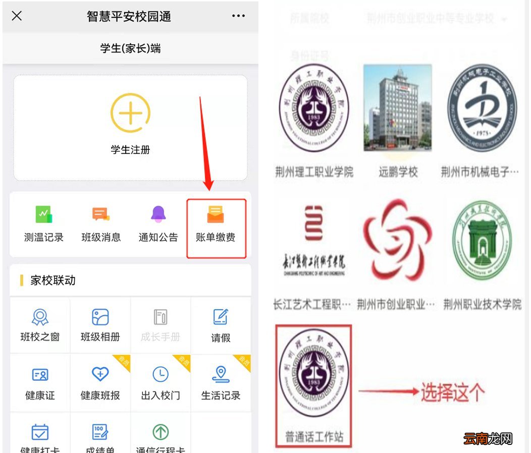Close the 智慧平安校园通 page with X
Screen dimensions: 531x453
tap(17, 16)
